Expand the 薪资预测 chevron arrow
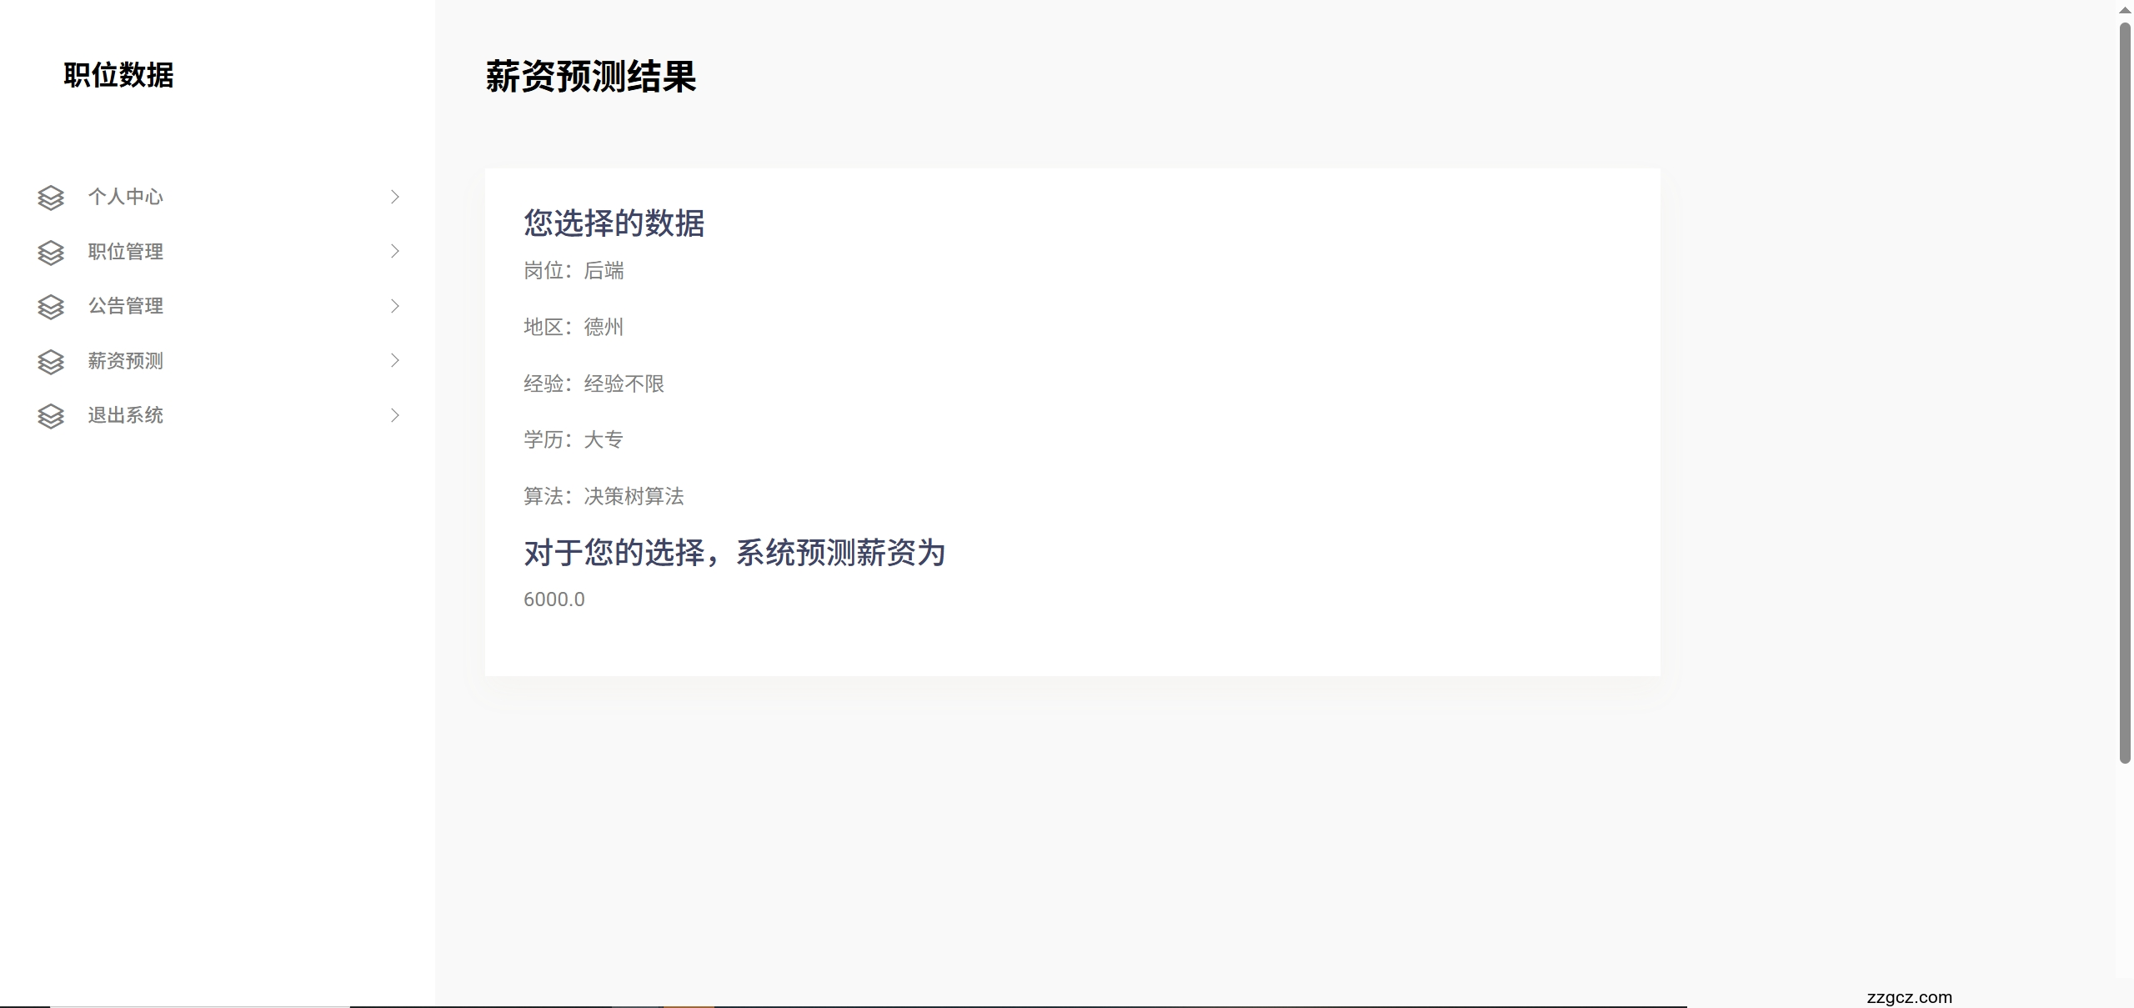Image resolution: width=2134 pixels, height=1008 pixels. pos(395,360)
